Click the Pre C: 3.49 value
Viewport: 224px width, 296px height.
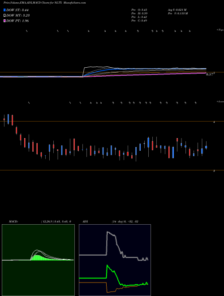click(x=139, y=21)
